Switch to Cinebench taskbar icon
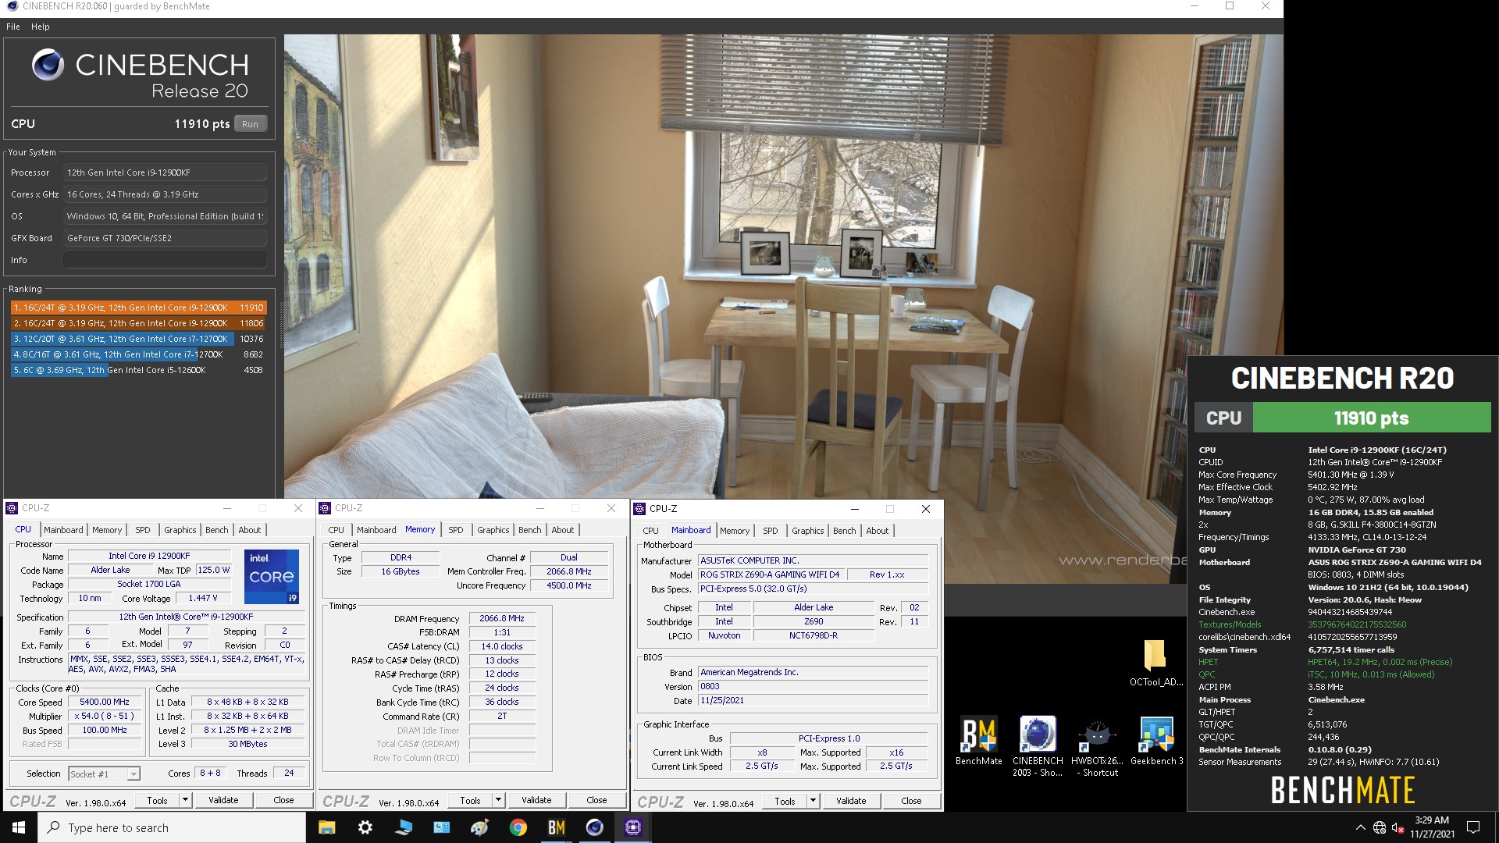 [x=595, y=827]
